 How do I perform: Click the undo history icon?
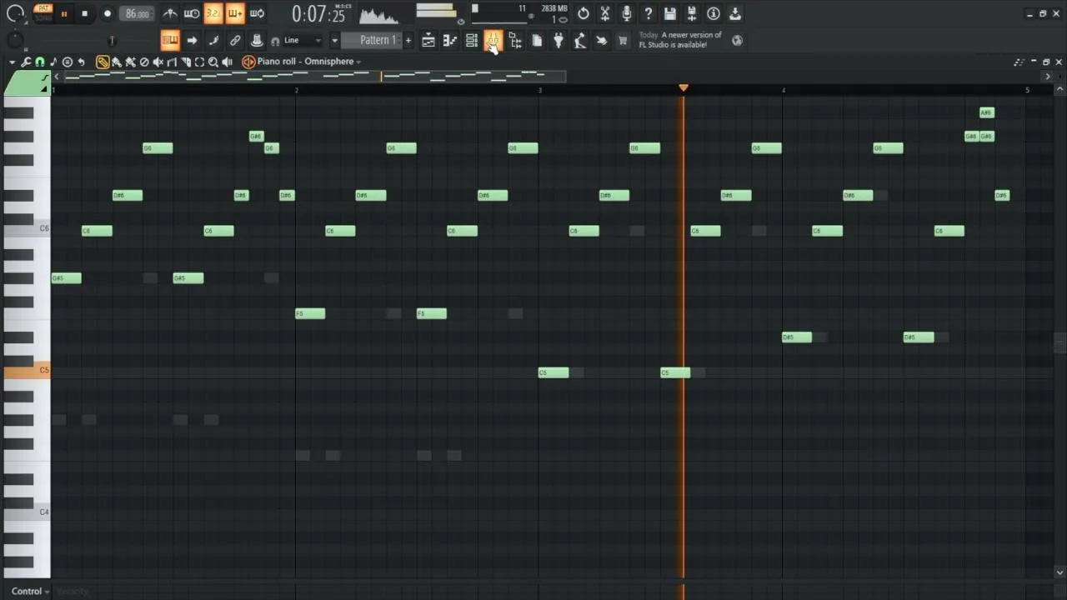coord(584,13)
